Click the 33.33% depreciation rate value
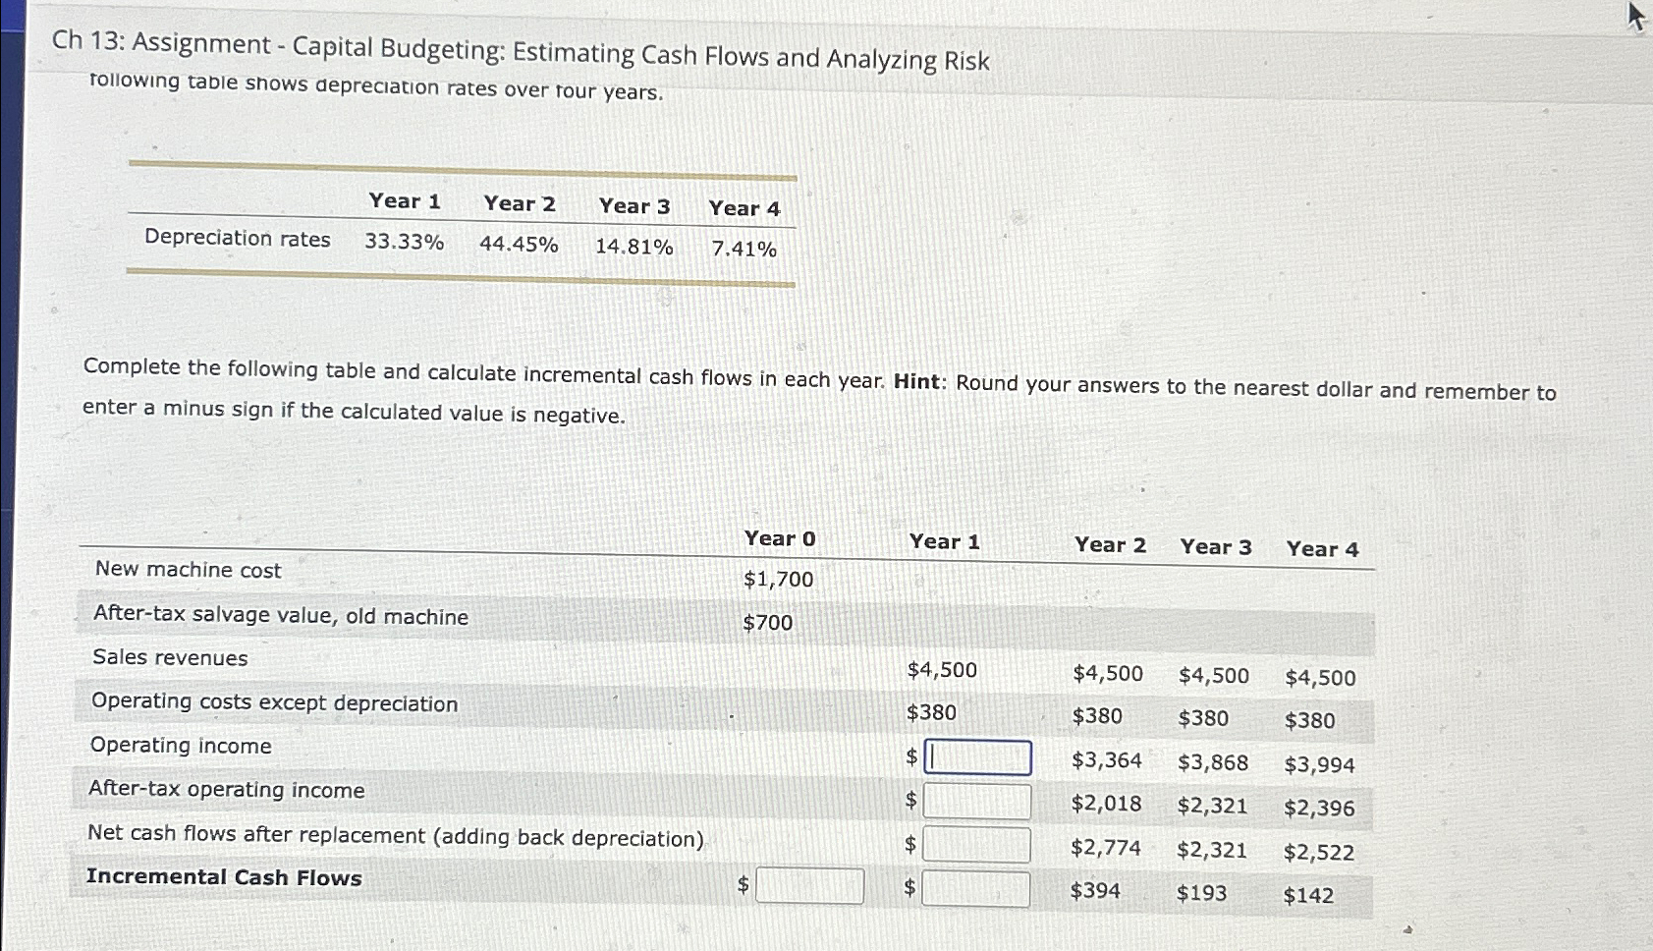The image size is (1653, 951). pos(405,242)
